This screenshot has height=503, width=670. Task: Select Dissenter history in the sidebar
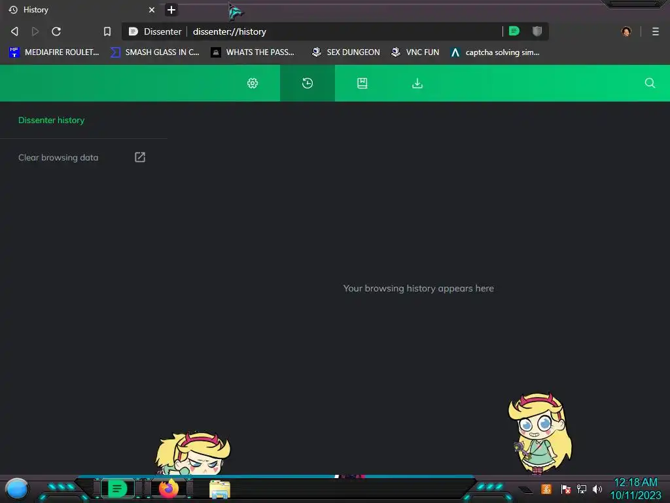pos(51,121)
